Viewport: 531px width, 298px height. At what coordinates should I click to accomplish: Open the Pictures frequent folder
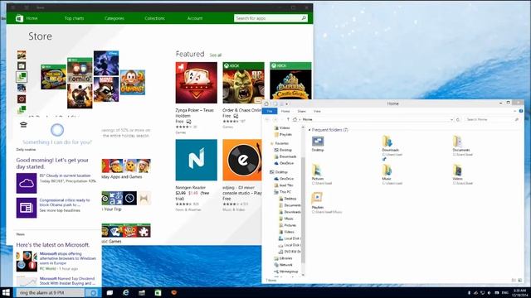pyautogui.click(x=321, y=175)
